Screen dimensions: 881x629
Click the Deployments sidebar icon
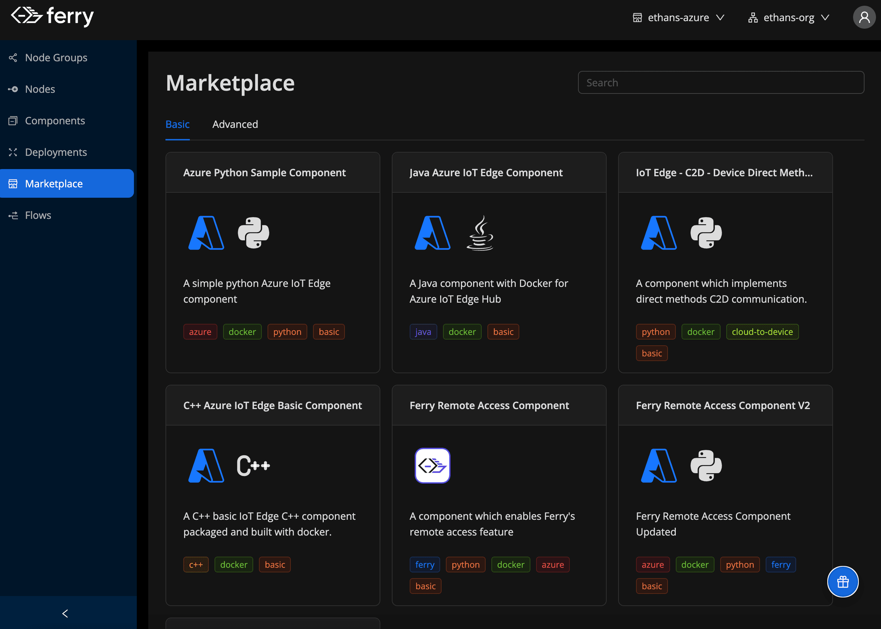click(13, 152)
